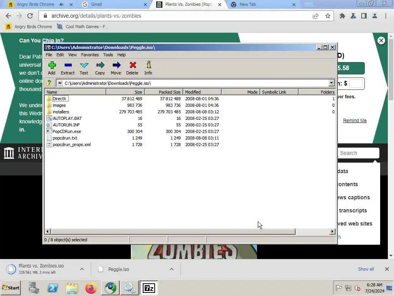Select the images folder
The height and width of the screenshot is (296, 394).
59,105
